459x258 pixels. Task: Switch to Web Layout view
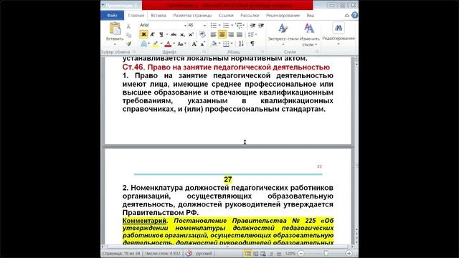tap(263, 254)
